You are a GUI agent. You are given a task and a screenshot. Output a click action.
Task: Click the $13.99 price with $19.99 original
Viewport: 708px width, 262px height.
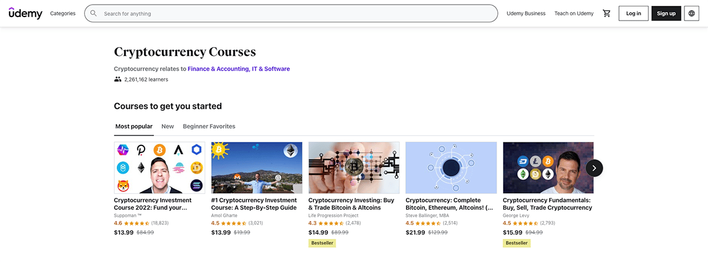pyautogui.click(x=221, y=233)
